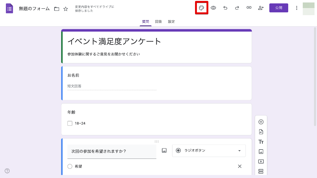
Task: Add collaborators with person-plus icon
Action: tap(261, 8)
